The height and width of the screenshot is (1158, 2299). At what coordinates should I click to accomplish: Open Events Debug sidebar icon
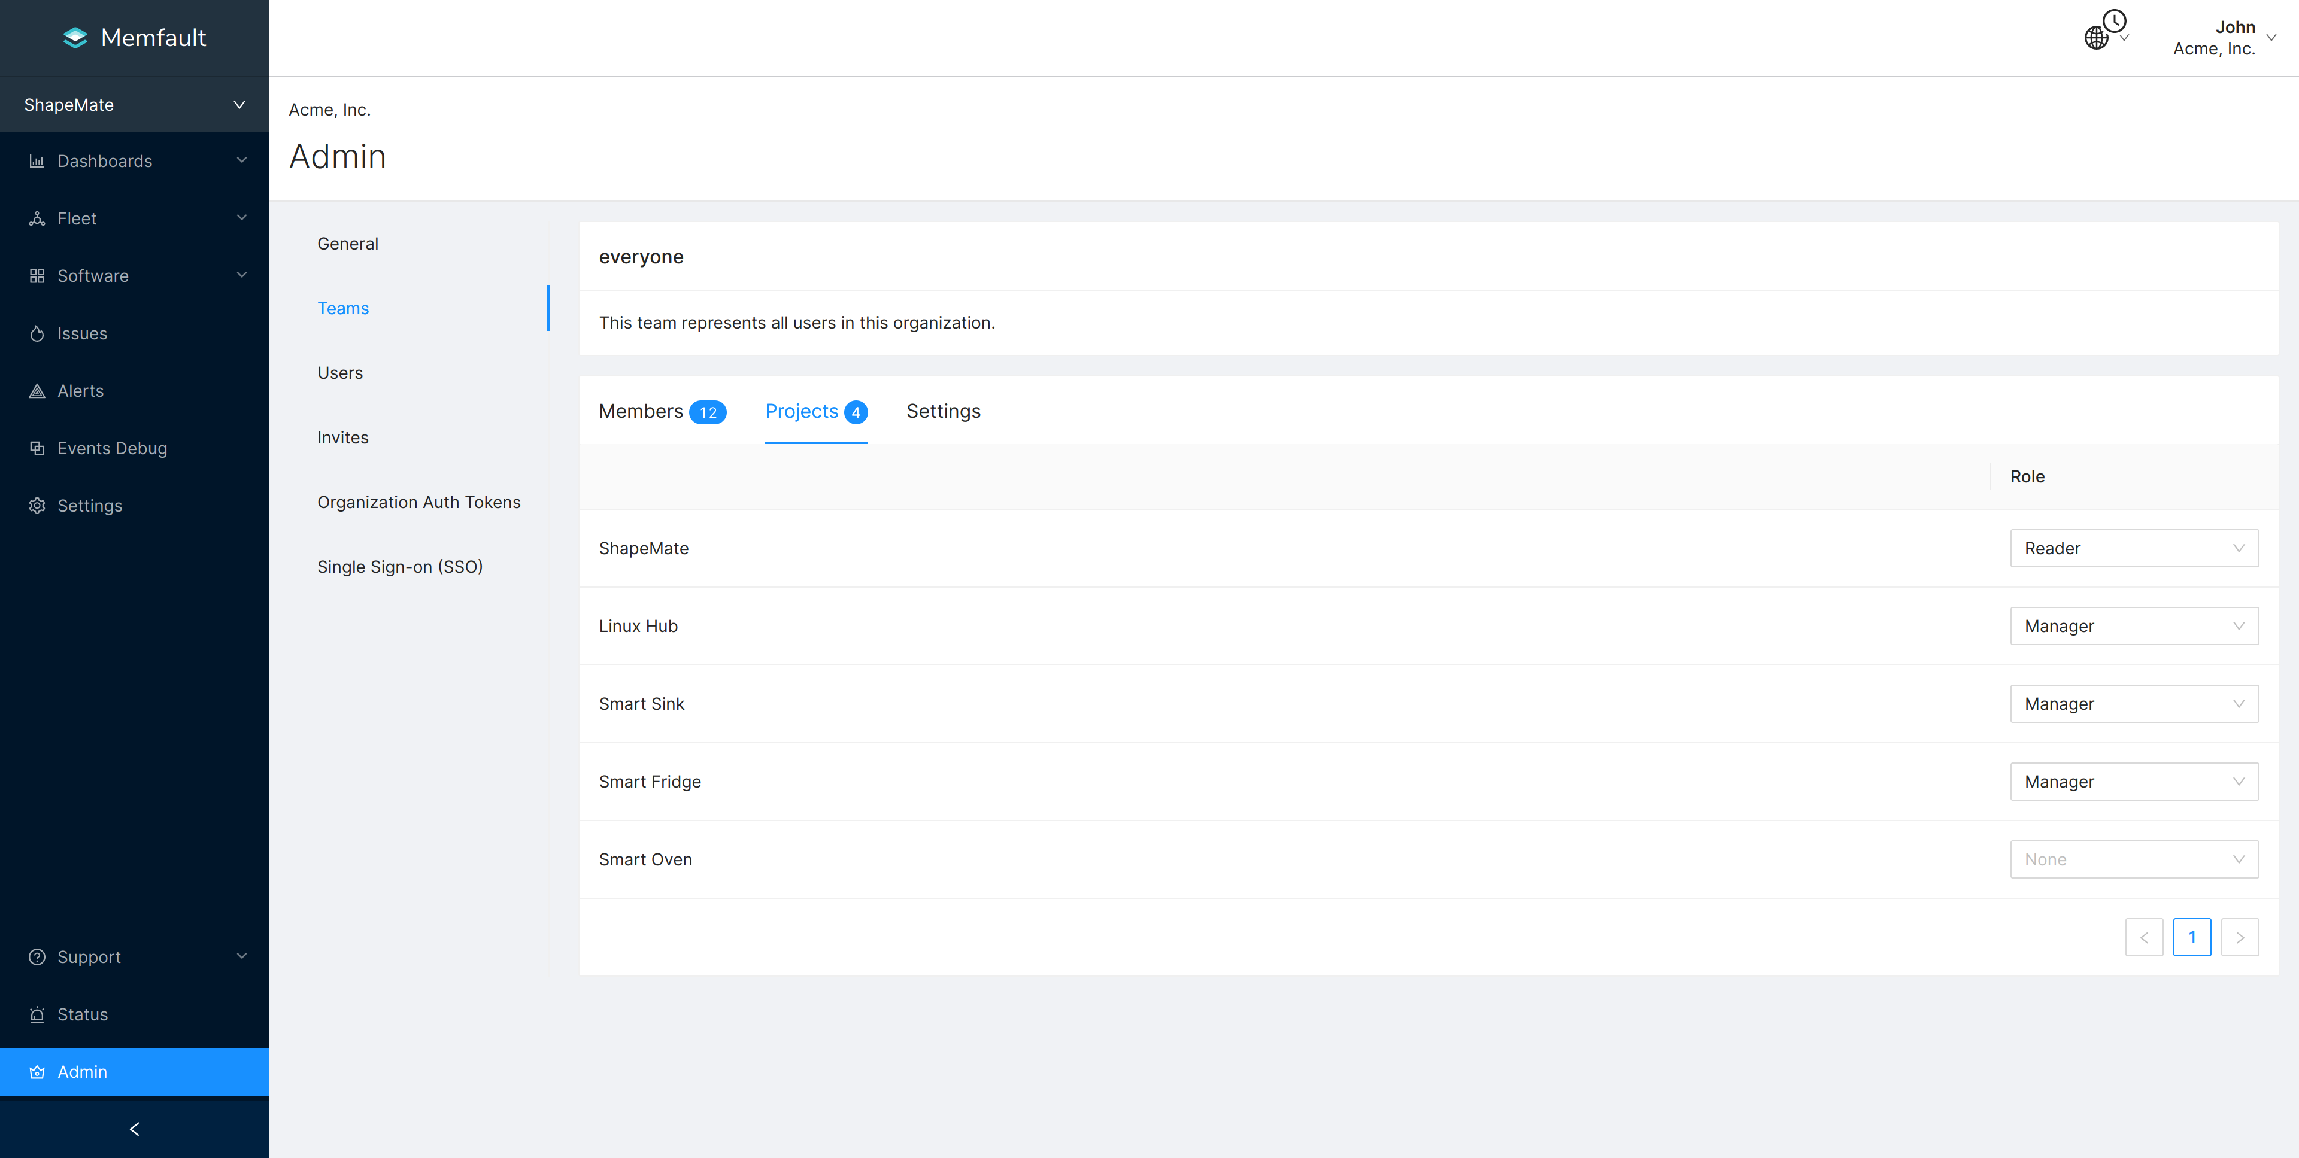click(37, 448)
